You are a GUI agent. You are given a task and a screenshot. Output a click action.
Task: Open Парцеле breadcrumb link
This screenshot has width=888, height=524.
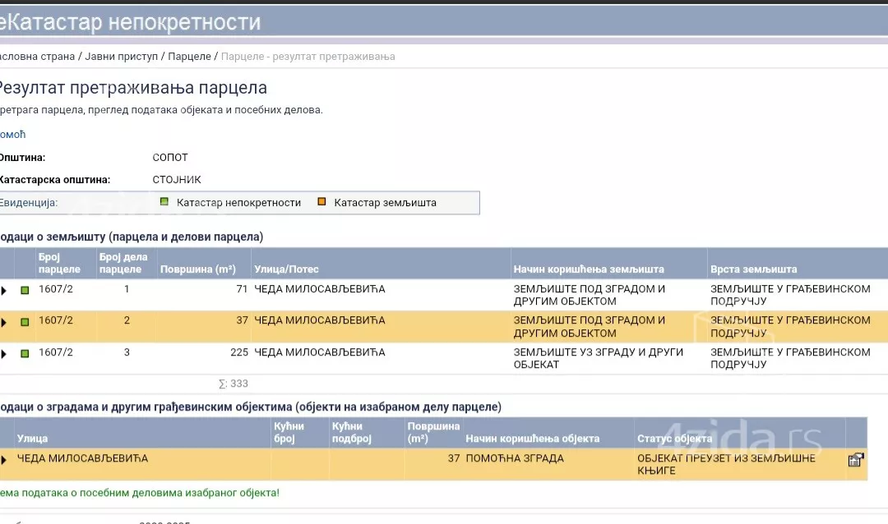pyautogui.click(x=189, y=57)
